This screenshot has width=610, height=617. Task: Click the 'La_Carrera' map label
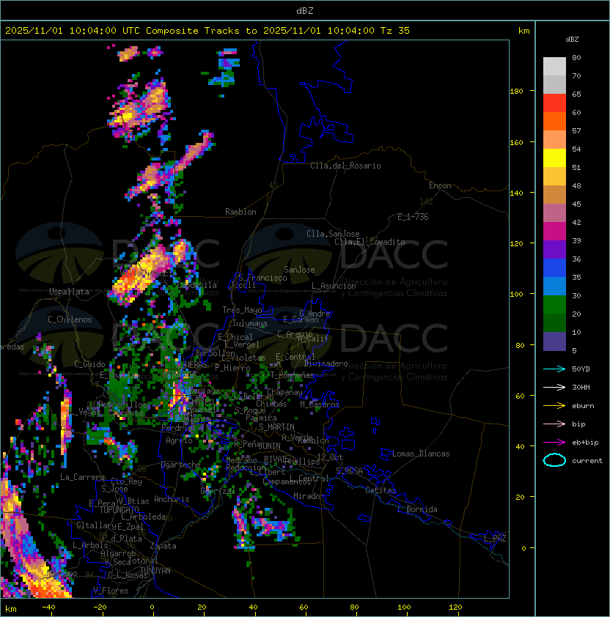coord(82,477)
